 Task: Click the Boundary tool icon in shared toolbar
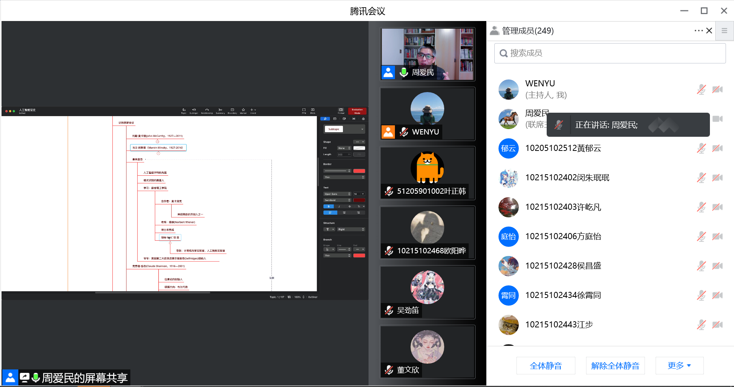click(232, 110)
